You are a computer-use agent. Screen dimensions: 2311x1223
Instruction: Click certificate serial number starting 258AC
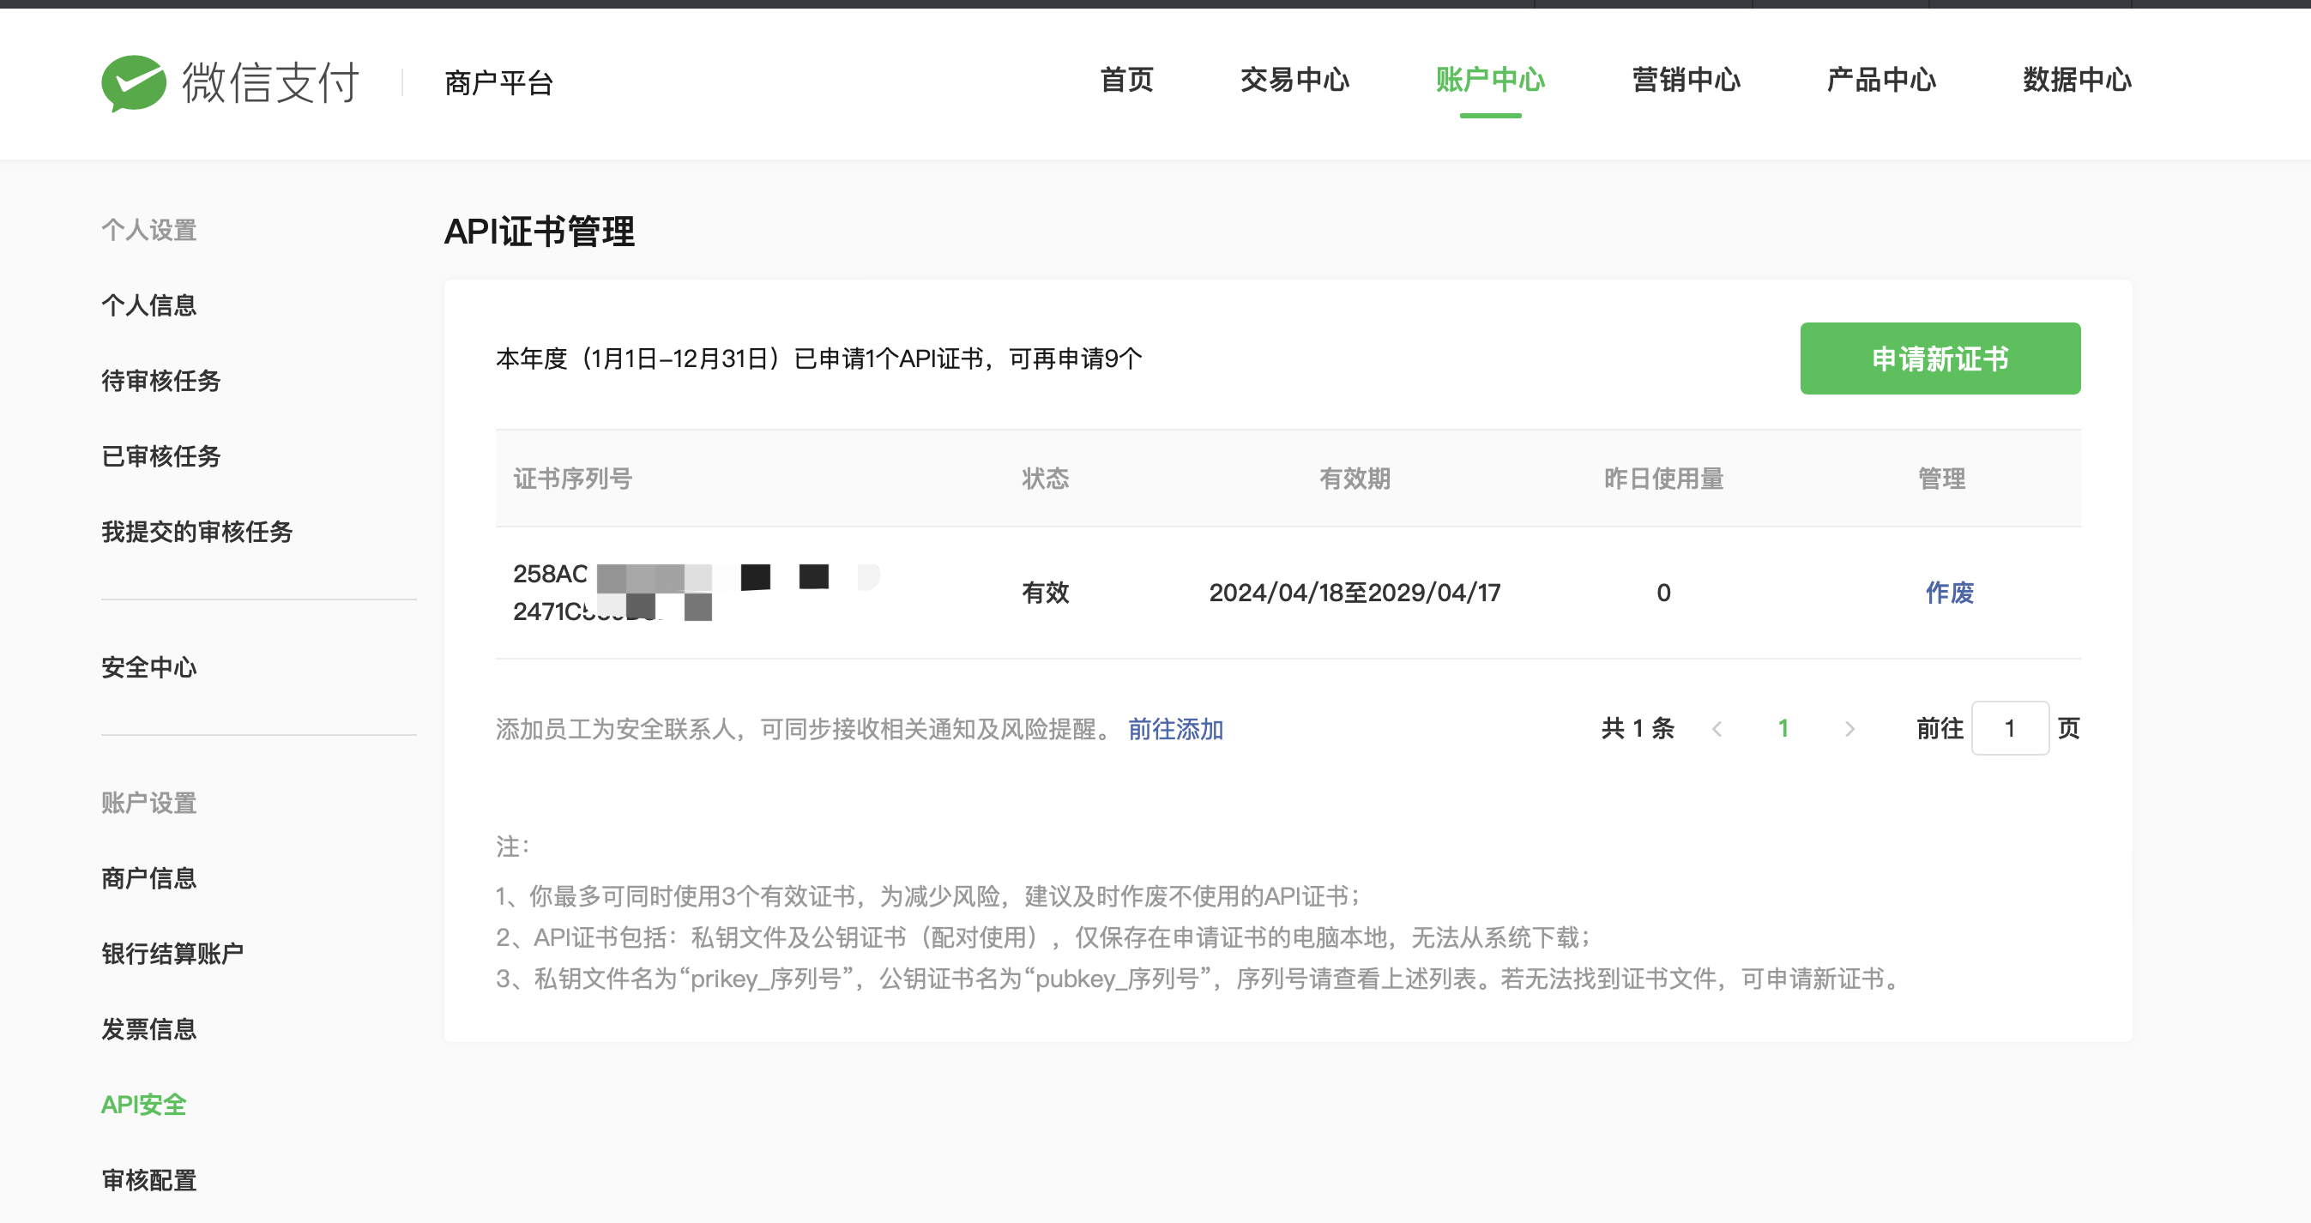[697, 593]
